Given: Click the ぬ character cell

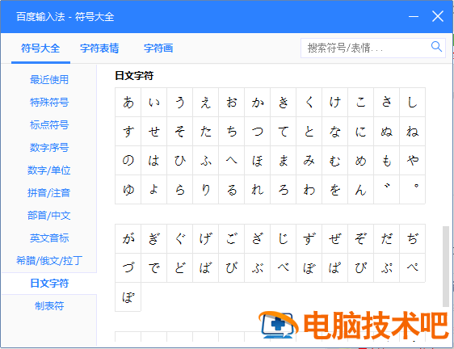Looking at the screenshot, I should tap(386, 131).
